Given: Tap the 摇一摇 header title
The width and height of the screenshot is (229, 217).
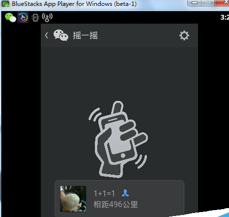Looking at the screenshot, I should click(86, 35).
